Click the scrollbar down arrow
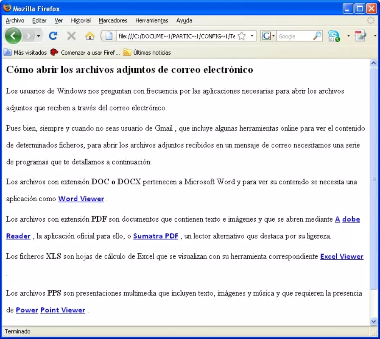The image size is (380, 339). [374, 321]
